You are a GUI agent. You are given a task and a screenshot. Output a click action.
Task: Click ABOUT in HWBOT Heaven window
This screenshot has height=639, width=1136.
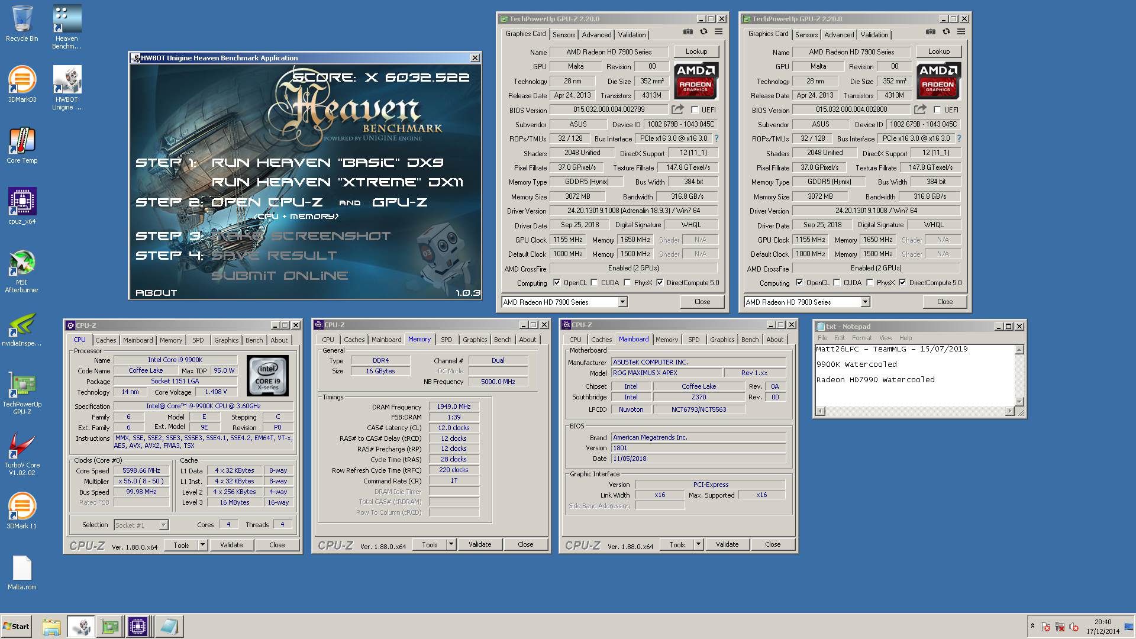coord(156,292)
